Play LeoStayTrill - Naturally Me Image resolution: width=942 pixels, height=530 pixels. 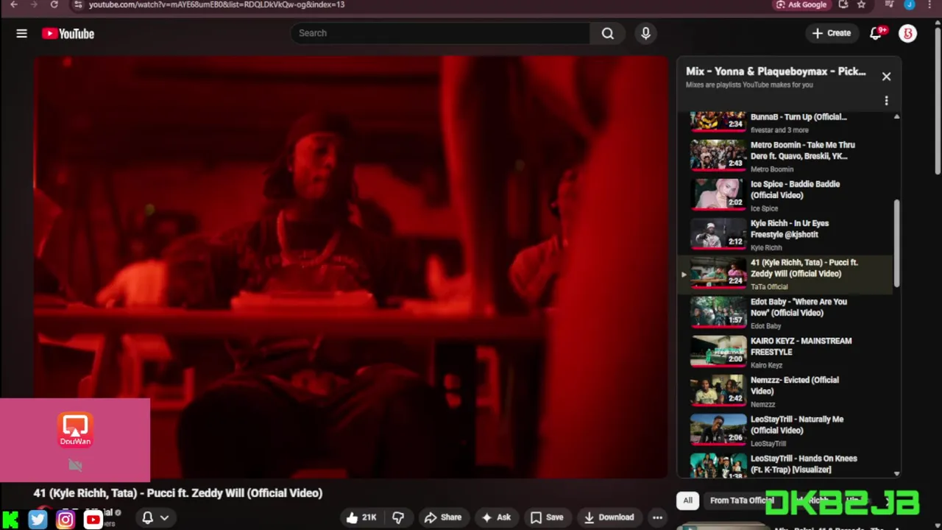785,431
